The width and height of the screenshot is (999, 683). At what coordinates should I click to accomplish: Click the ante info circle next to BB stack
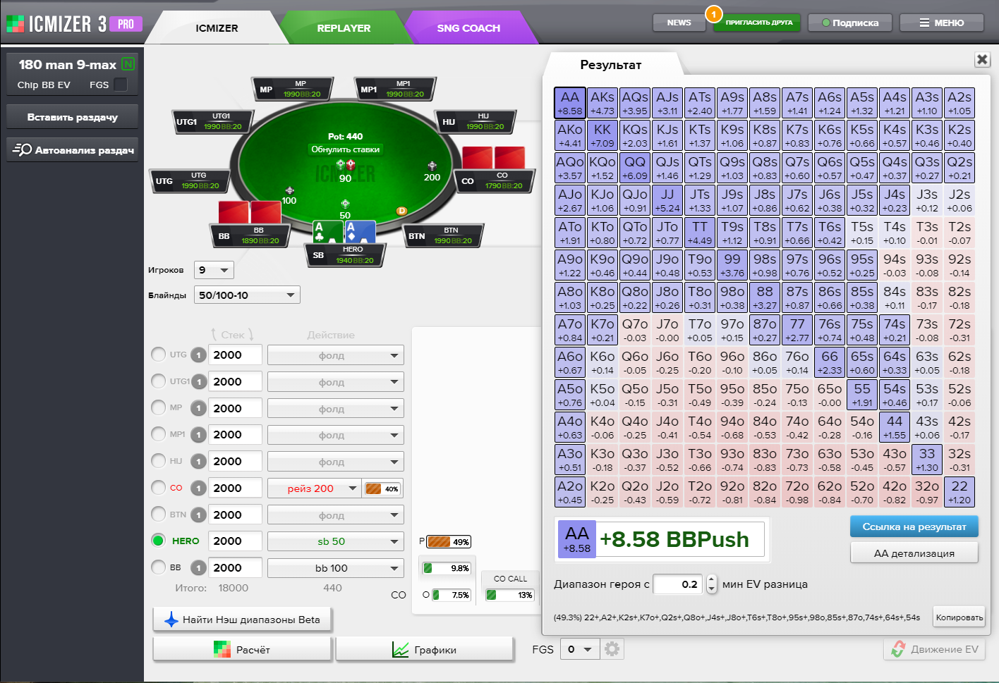pos(199,568)
